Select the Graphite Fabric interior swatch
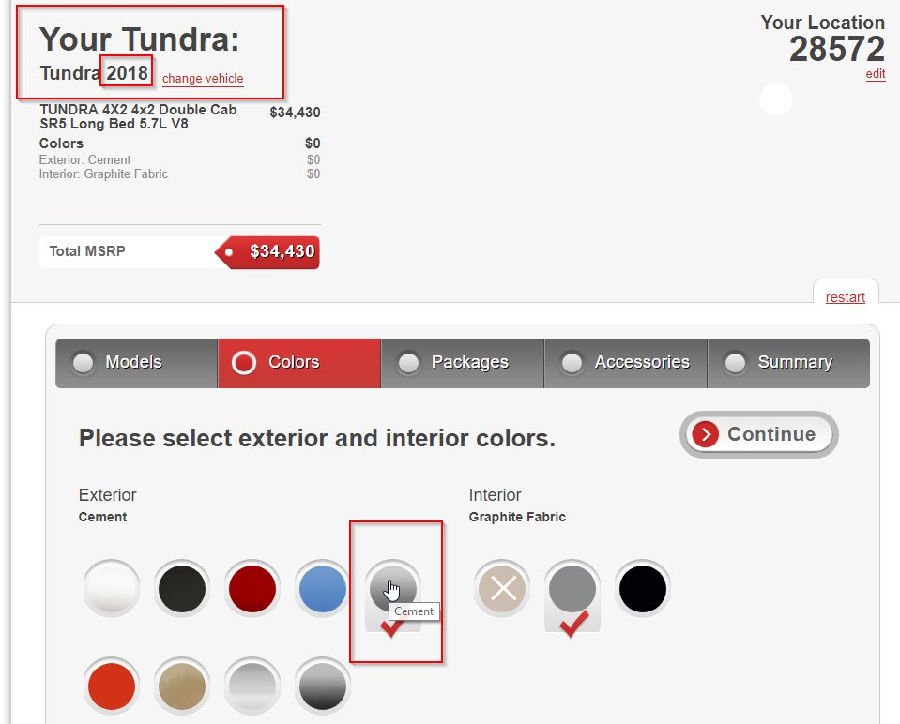900x724 pixels. pos(572,588)
